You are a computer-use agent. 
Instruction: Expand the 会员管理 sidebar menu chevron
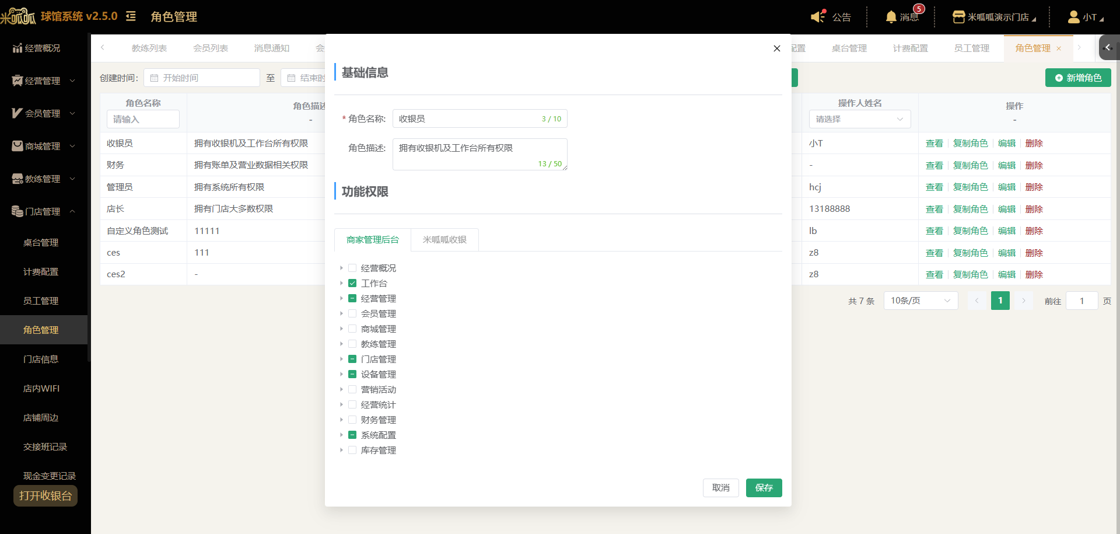click(72, 113)
